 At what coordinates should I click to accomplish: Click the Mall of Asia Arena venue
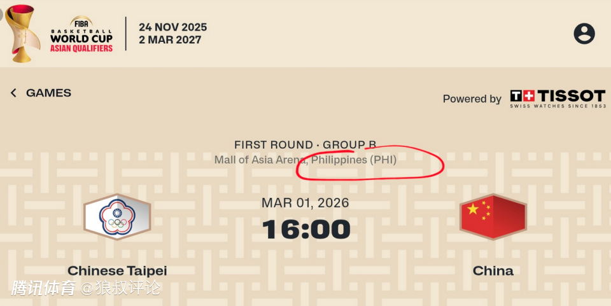[x=259, y=160]
